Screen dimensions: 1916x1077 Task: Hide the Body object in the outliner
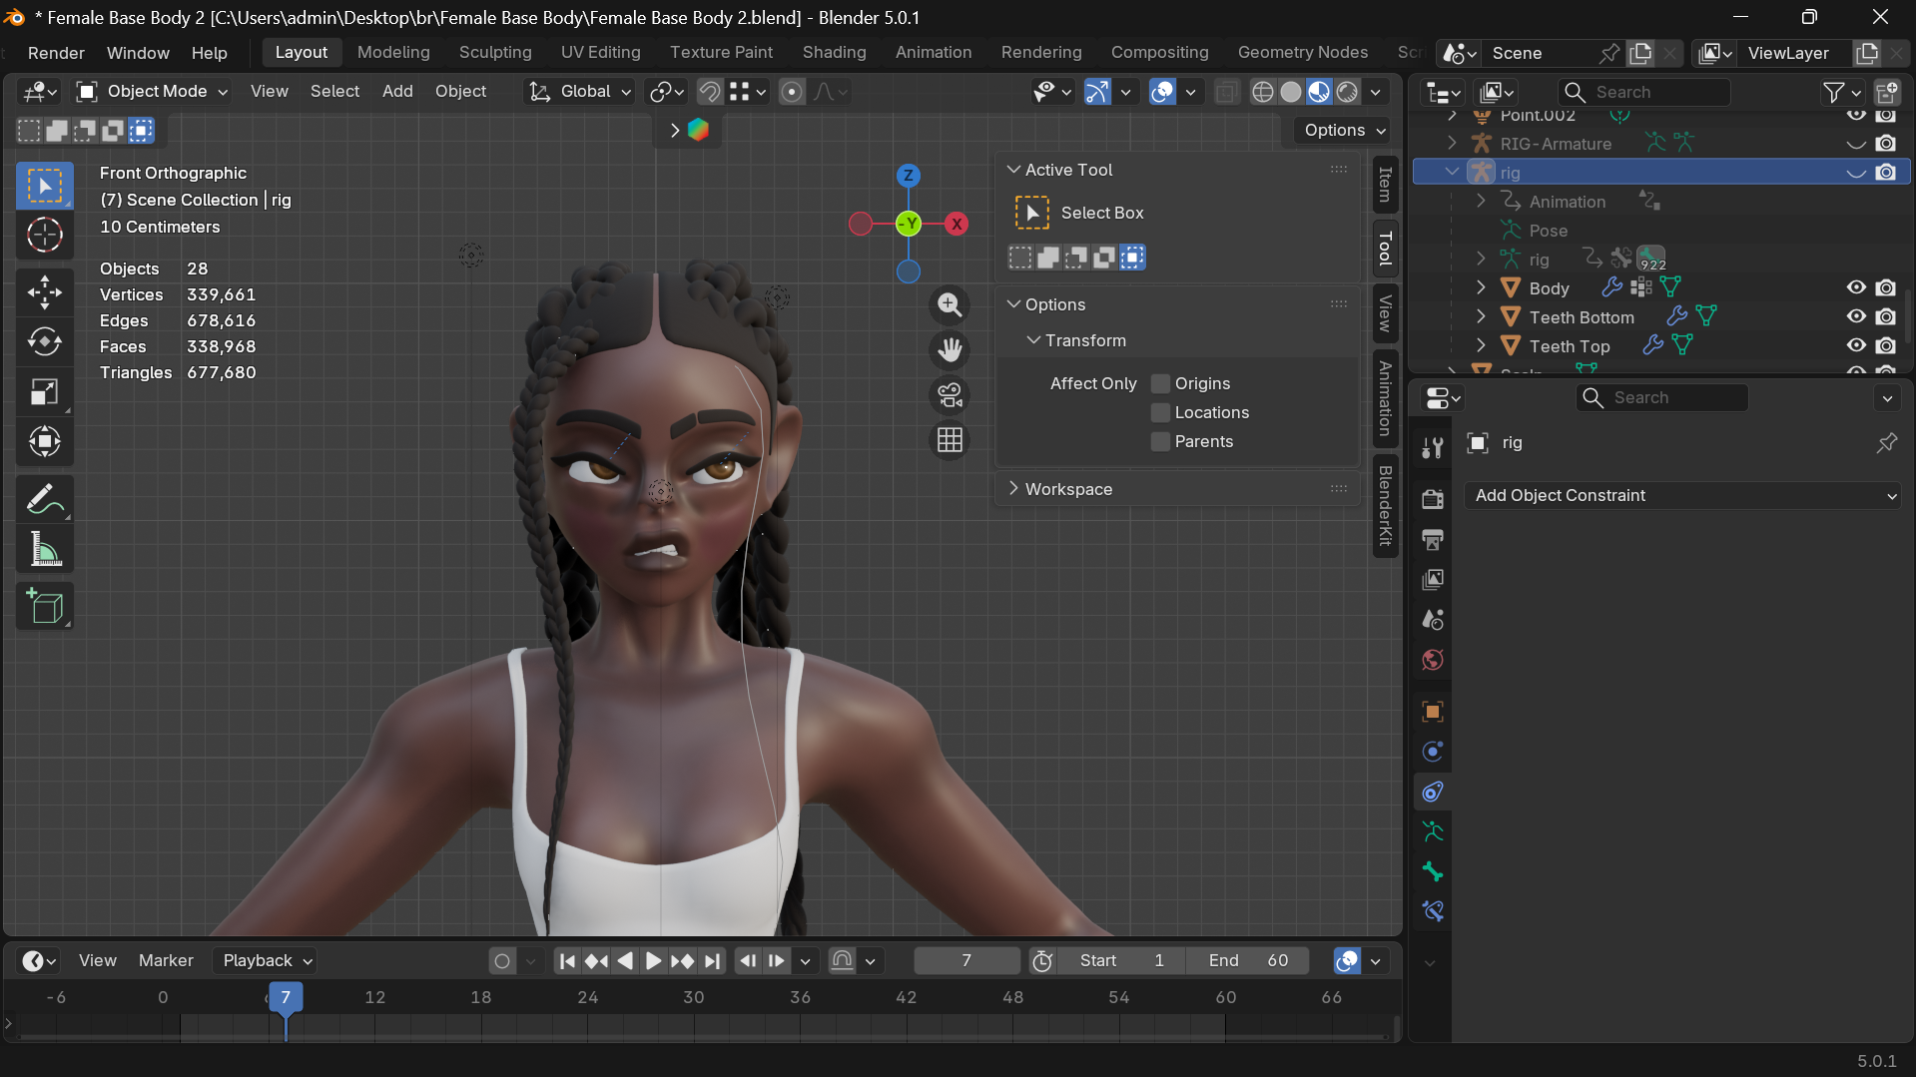coord(1856,287)
